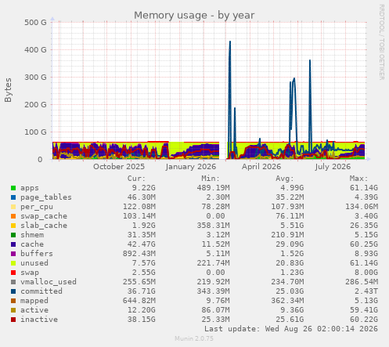Click buffers current value '892.43M'
Image resolution: width=389 pixels, height=347 pixels.
[139, 254]
